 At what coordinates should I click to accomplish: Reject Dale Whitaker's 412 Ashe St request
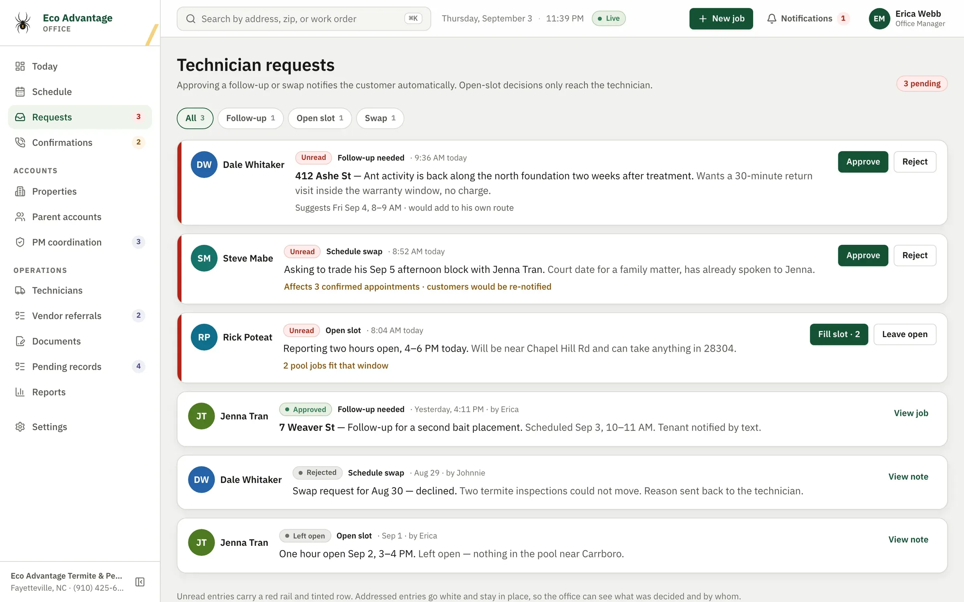point(915,162)
